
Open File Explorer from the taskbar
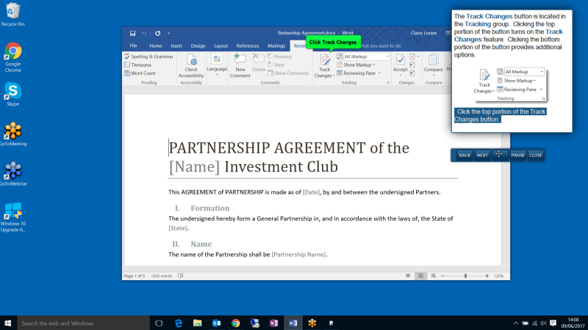(197, 323)
